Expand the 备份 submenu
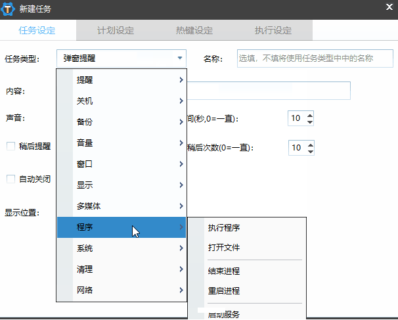Image resolution: width=398 pixels, height=320 pixels. coord(122,122)
